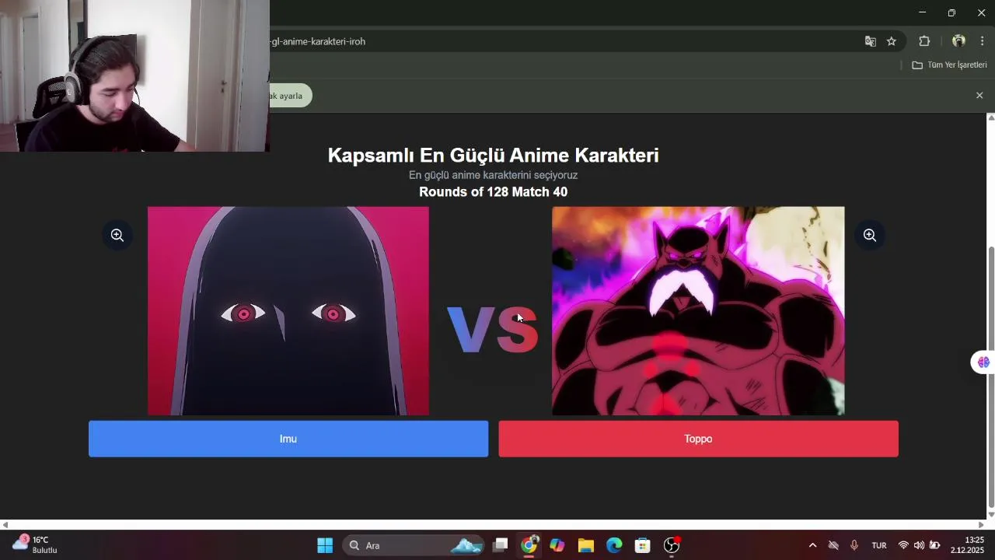Click the address bar URL text

click(318, 41)
